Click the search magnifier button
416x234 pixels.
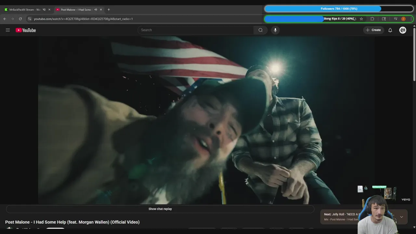click(x=260, y=30)
